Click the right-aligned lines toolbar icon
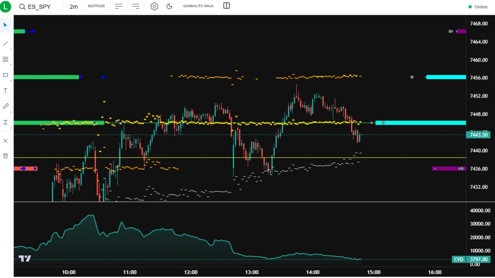Screen dimensions: 495x278 point(136,6)
